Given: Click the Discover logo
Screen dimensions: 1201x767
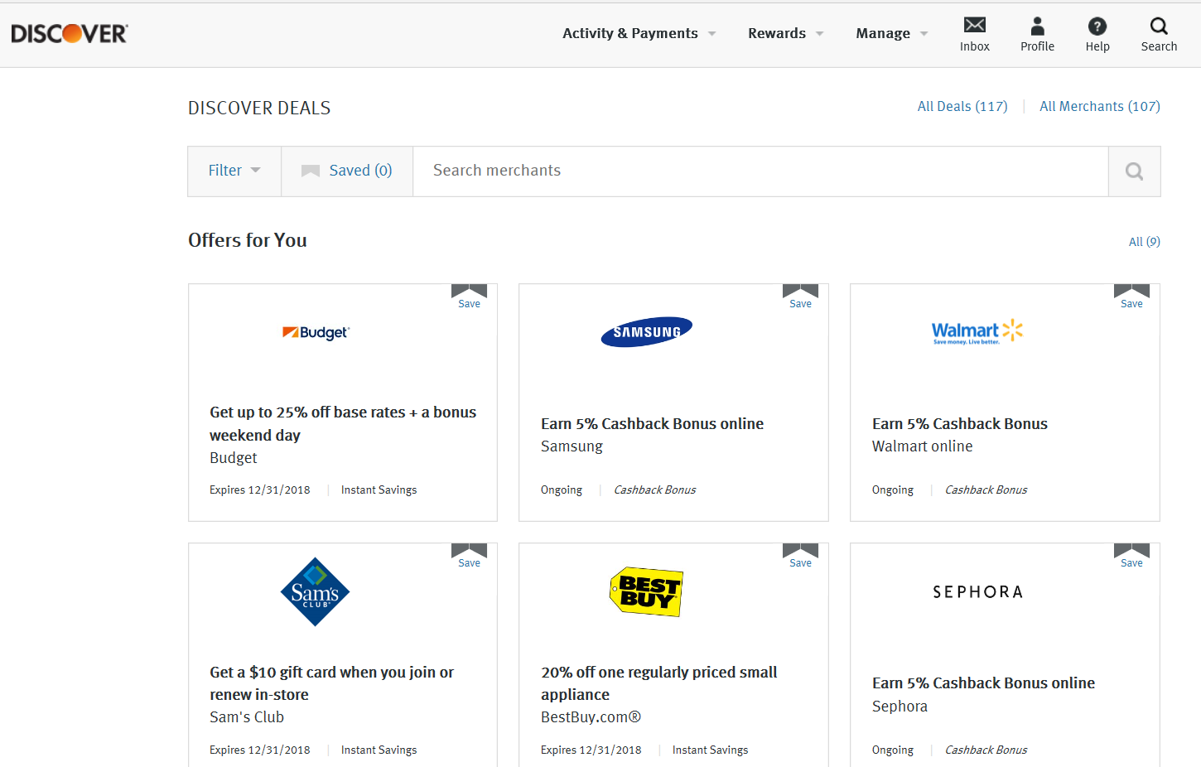Looking at the screenshot, I should [70, 34].
